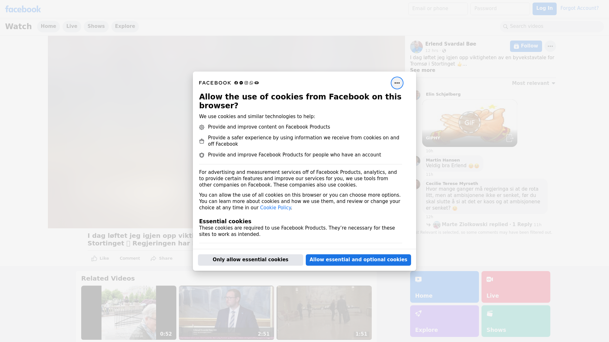
Task: Click the Search videos field
Action: pyautogui.click(x=552, y=26)
